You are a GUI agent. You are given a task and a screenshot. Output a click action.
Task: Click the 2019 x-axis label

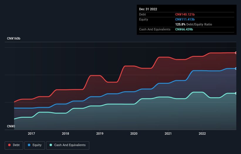coord(100,134)
